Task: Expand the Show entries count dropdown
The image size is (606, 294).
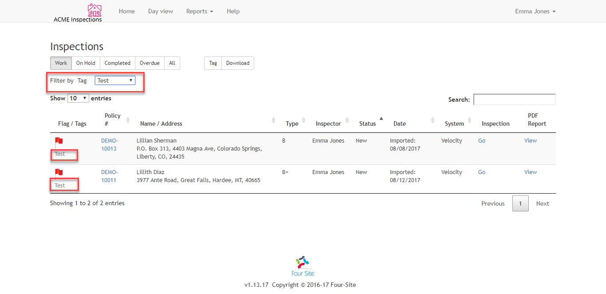Action: (78, 98)
